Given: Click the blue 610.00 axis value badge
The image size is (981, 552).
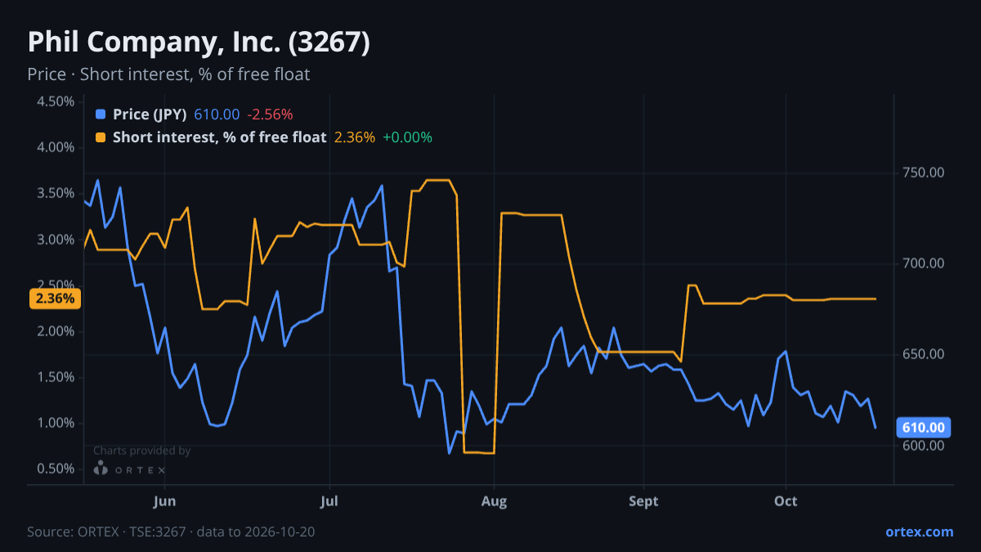Looking at the screenshot, I should coord(925,427).
